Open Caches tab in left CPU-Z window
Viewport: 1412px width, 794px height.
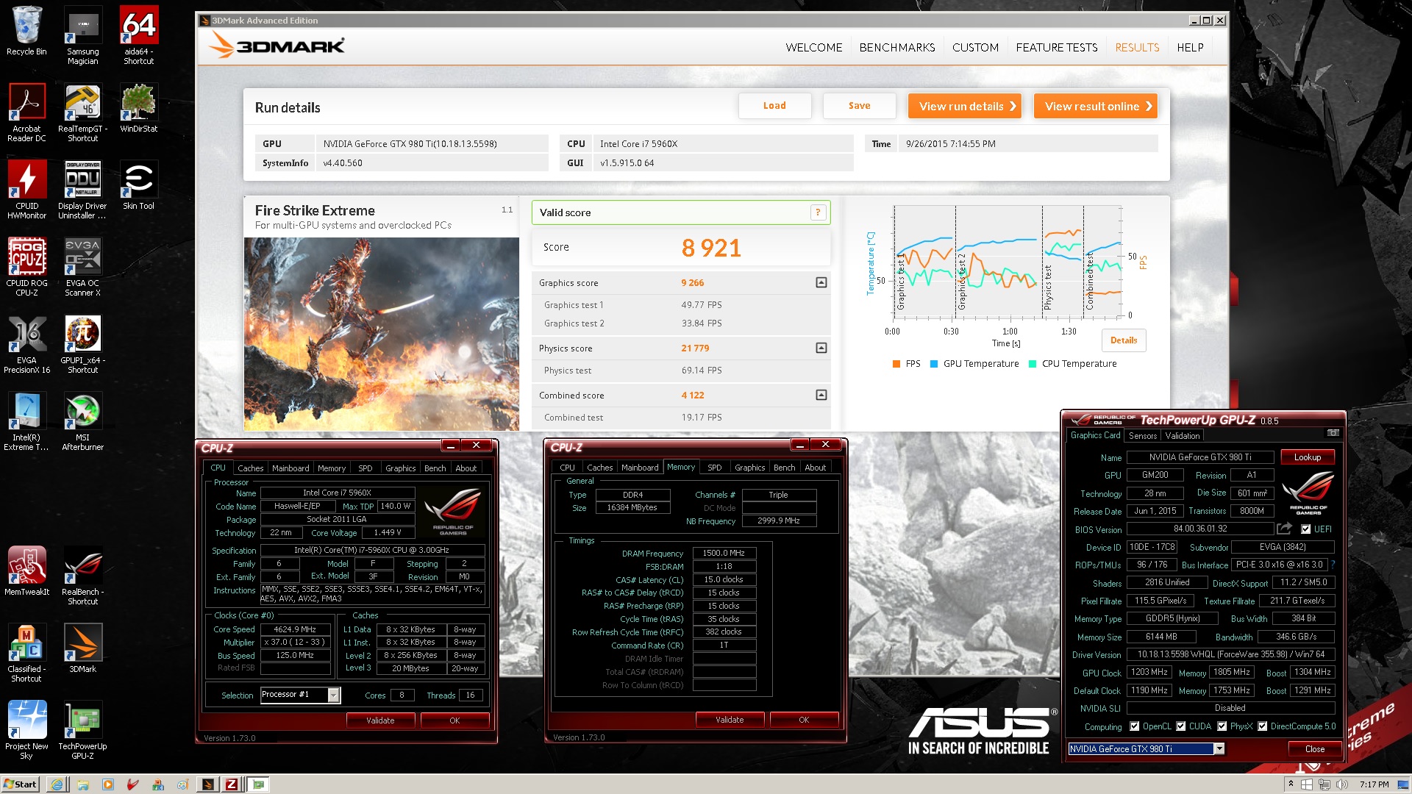[x=250, y=468]
